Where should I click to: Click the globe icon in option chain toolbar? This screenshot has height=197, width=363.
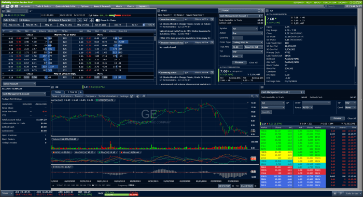coord(91,20)
